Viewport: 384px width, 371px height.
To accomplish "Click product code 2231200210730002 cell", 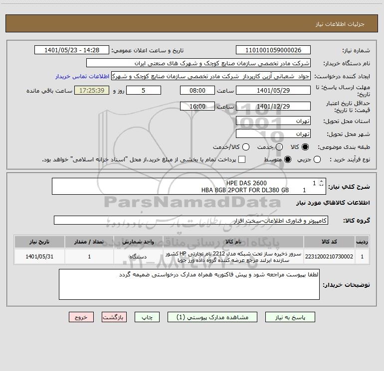I will pos(329,256).
